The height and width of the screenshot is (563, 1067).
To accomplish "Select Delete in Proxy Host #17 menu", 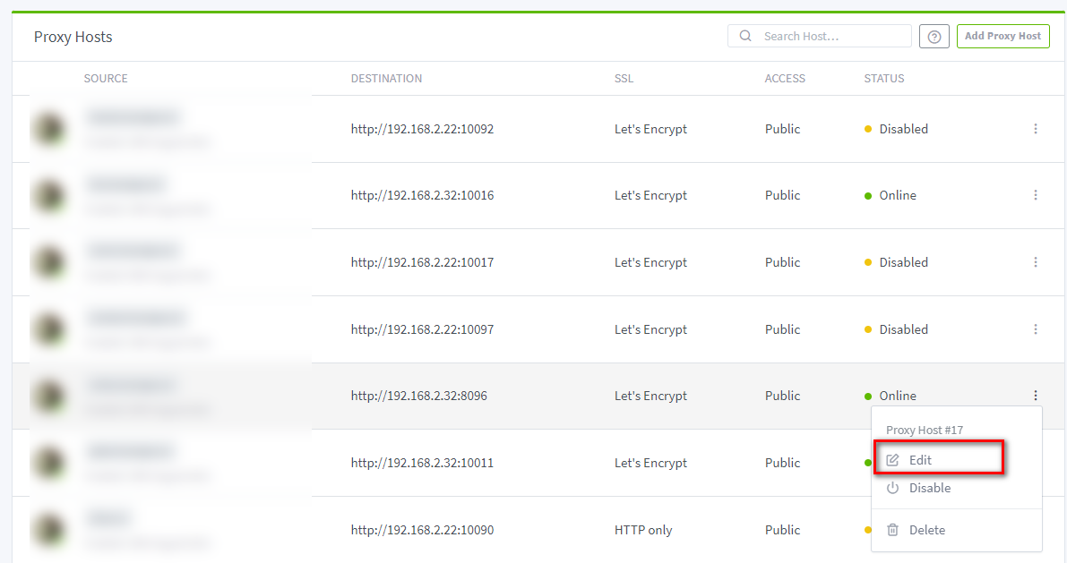I will (926, 530).
